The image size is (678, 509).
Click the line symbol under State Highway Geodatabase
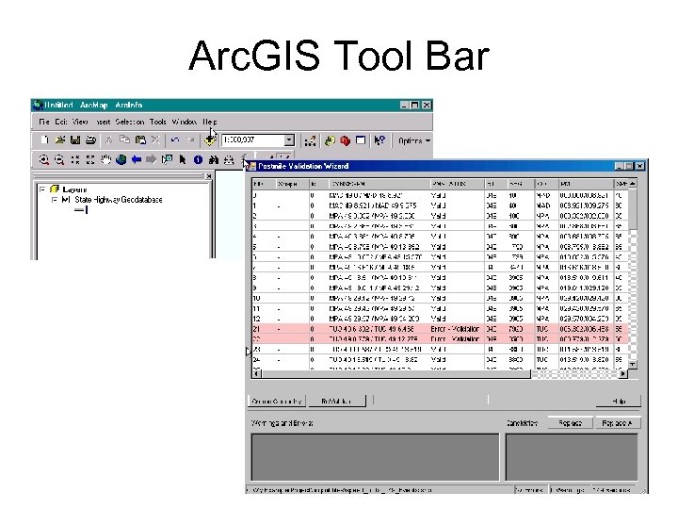[x=81, y=210]
